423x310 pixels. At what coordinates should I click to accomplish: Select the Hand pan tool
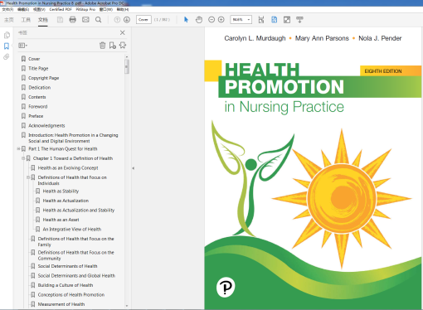coord(199,20)
